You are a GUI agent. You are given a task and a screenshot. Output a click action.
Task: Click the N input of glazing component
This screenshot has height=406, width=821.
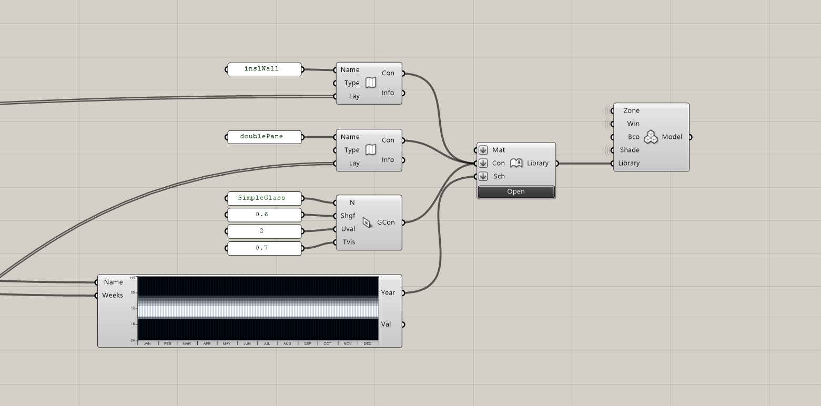coord(352,202)
